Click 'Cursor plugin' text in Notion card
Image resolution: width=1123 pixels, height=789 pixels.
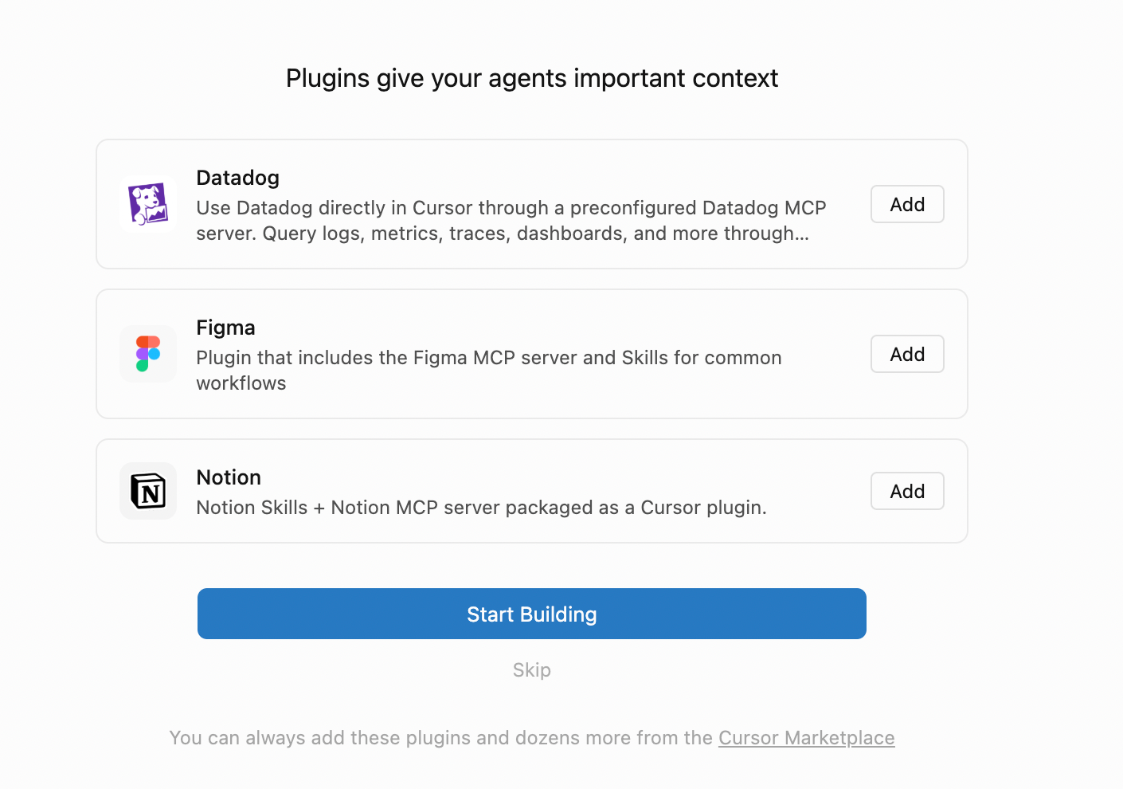click(704, 508)
